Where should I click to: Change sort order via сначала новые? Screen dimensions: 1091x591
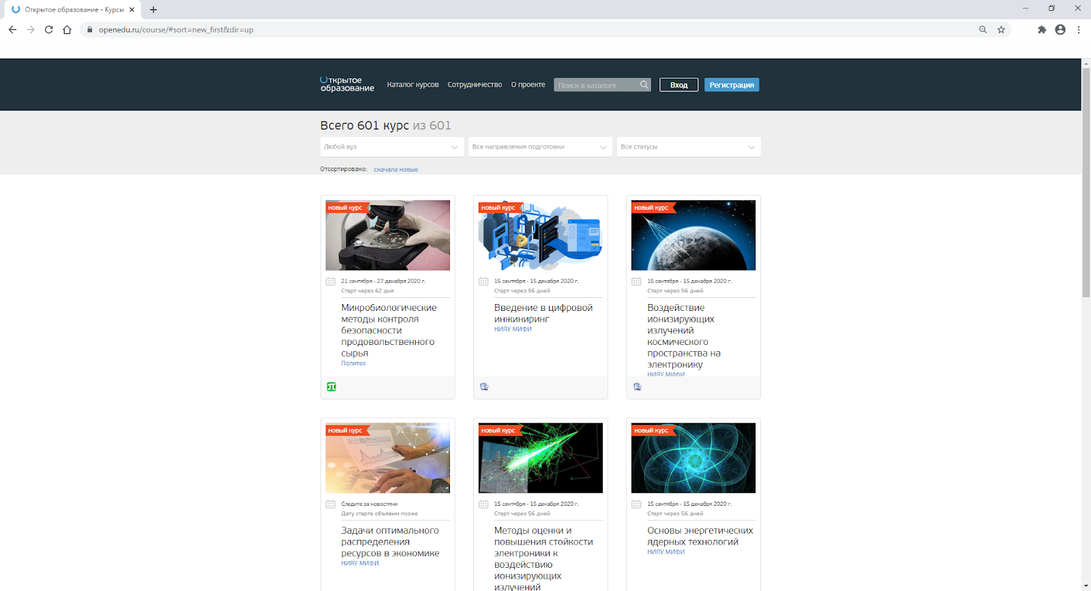click(x=395, y=170)
